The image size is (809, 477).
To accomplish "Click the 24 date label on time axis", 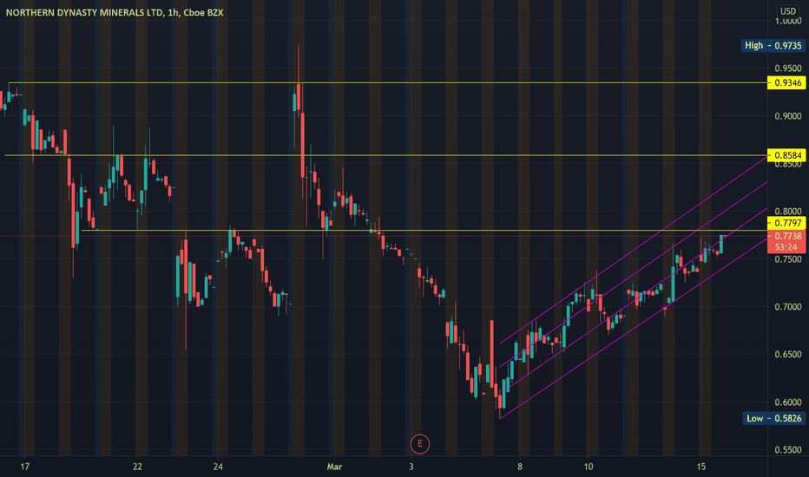I will tap(218, 467).
